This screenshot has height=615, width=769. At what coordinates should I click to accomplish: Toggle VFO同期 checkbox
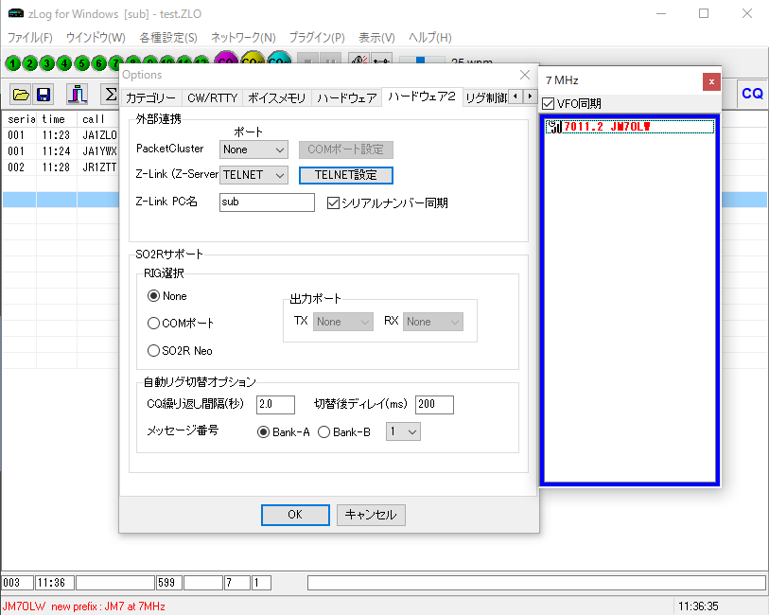point(571,103)
